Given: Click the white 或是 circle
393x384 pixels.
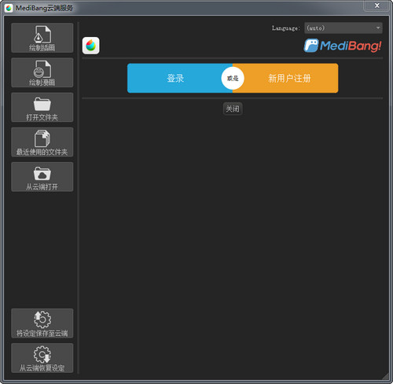Looking at the screenshot, I should click(x=233, y=78).
